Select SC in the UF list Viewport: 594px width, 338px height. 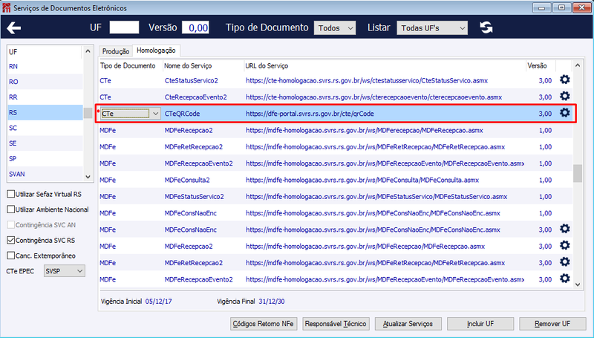pyautogui.click(x=45, y=128)
